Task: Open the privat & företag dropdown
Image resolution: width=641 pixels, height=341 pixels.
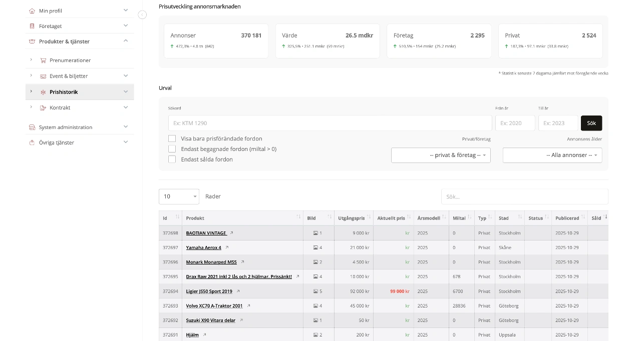Action: (x=441, y=155)
